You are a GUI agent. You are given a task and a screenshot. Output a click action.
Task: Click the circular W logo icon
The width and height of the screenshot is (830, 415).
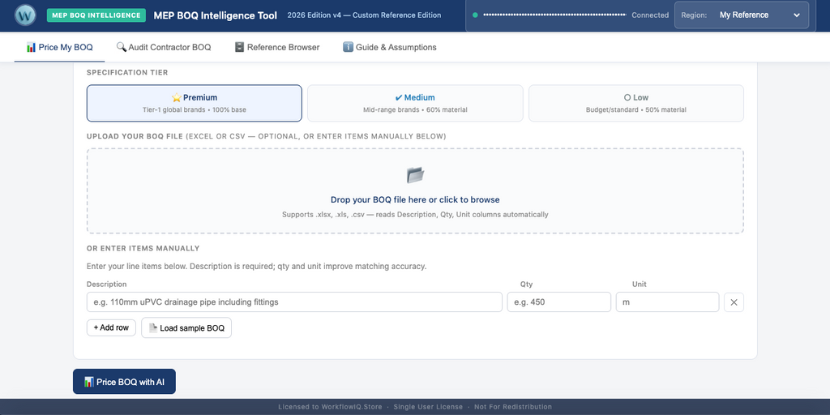(x=25, y=15)
